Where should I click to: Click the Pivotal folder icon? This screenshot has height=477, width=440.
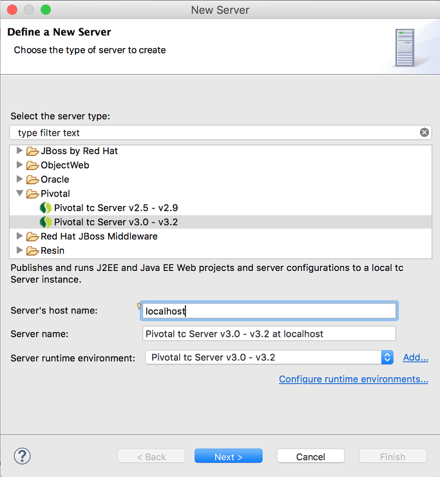[32, 194]
